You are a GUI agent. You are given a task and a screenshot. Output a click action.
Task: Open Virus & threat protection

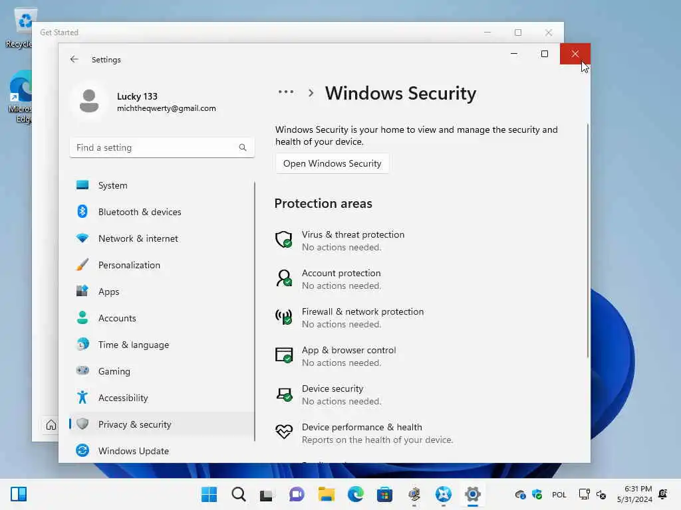point(353,240)
